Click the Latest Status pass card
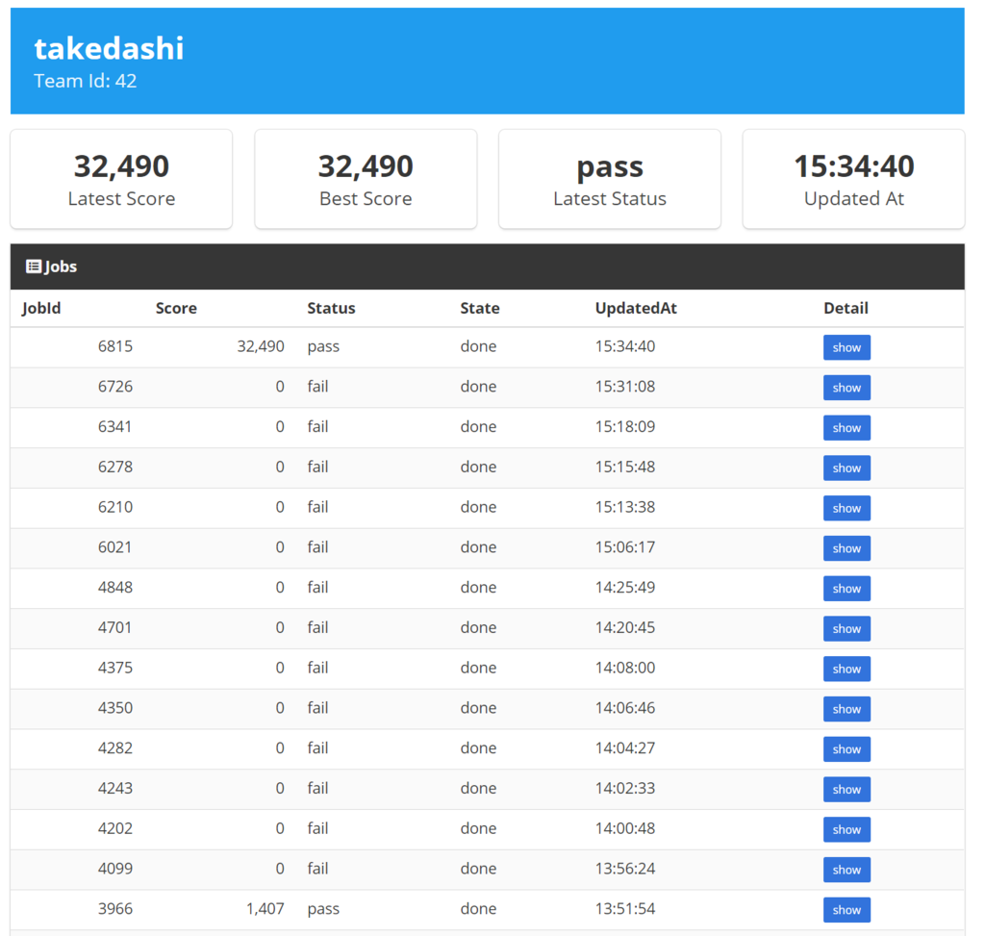This screenshot has height=936, width=985. 609,179
